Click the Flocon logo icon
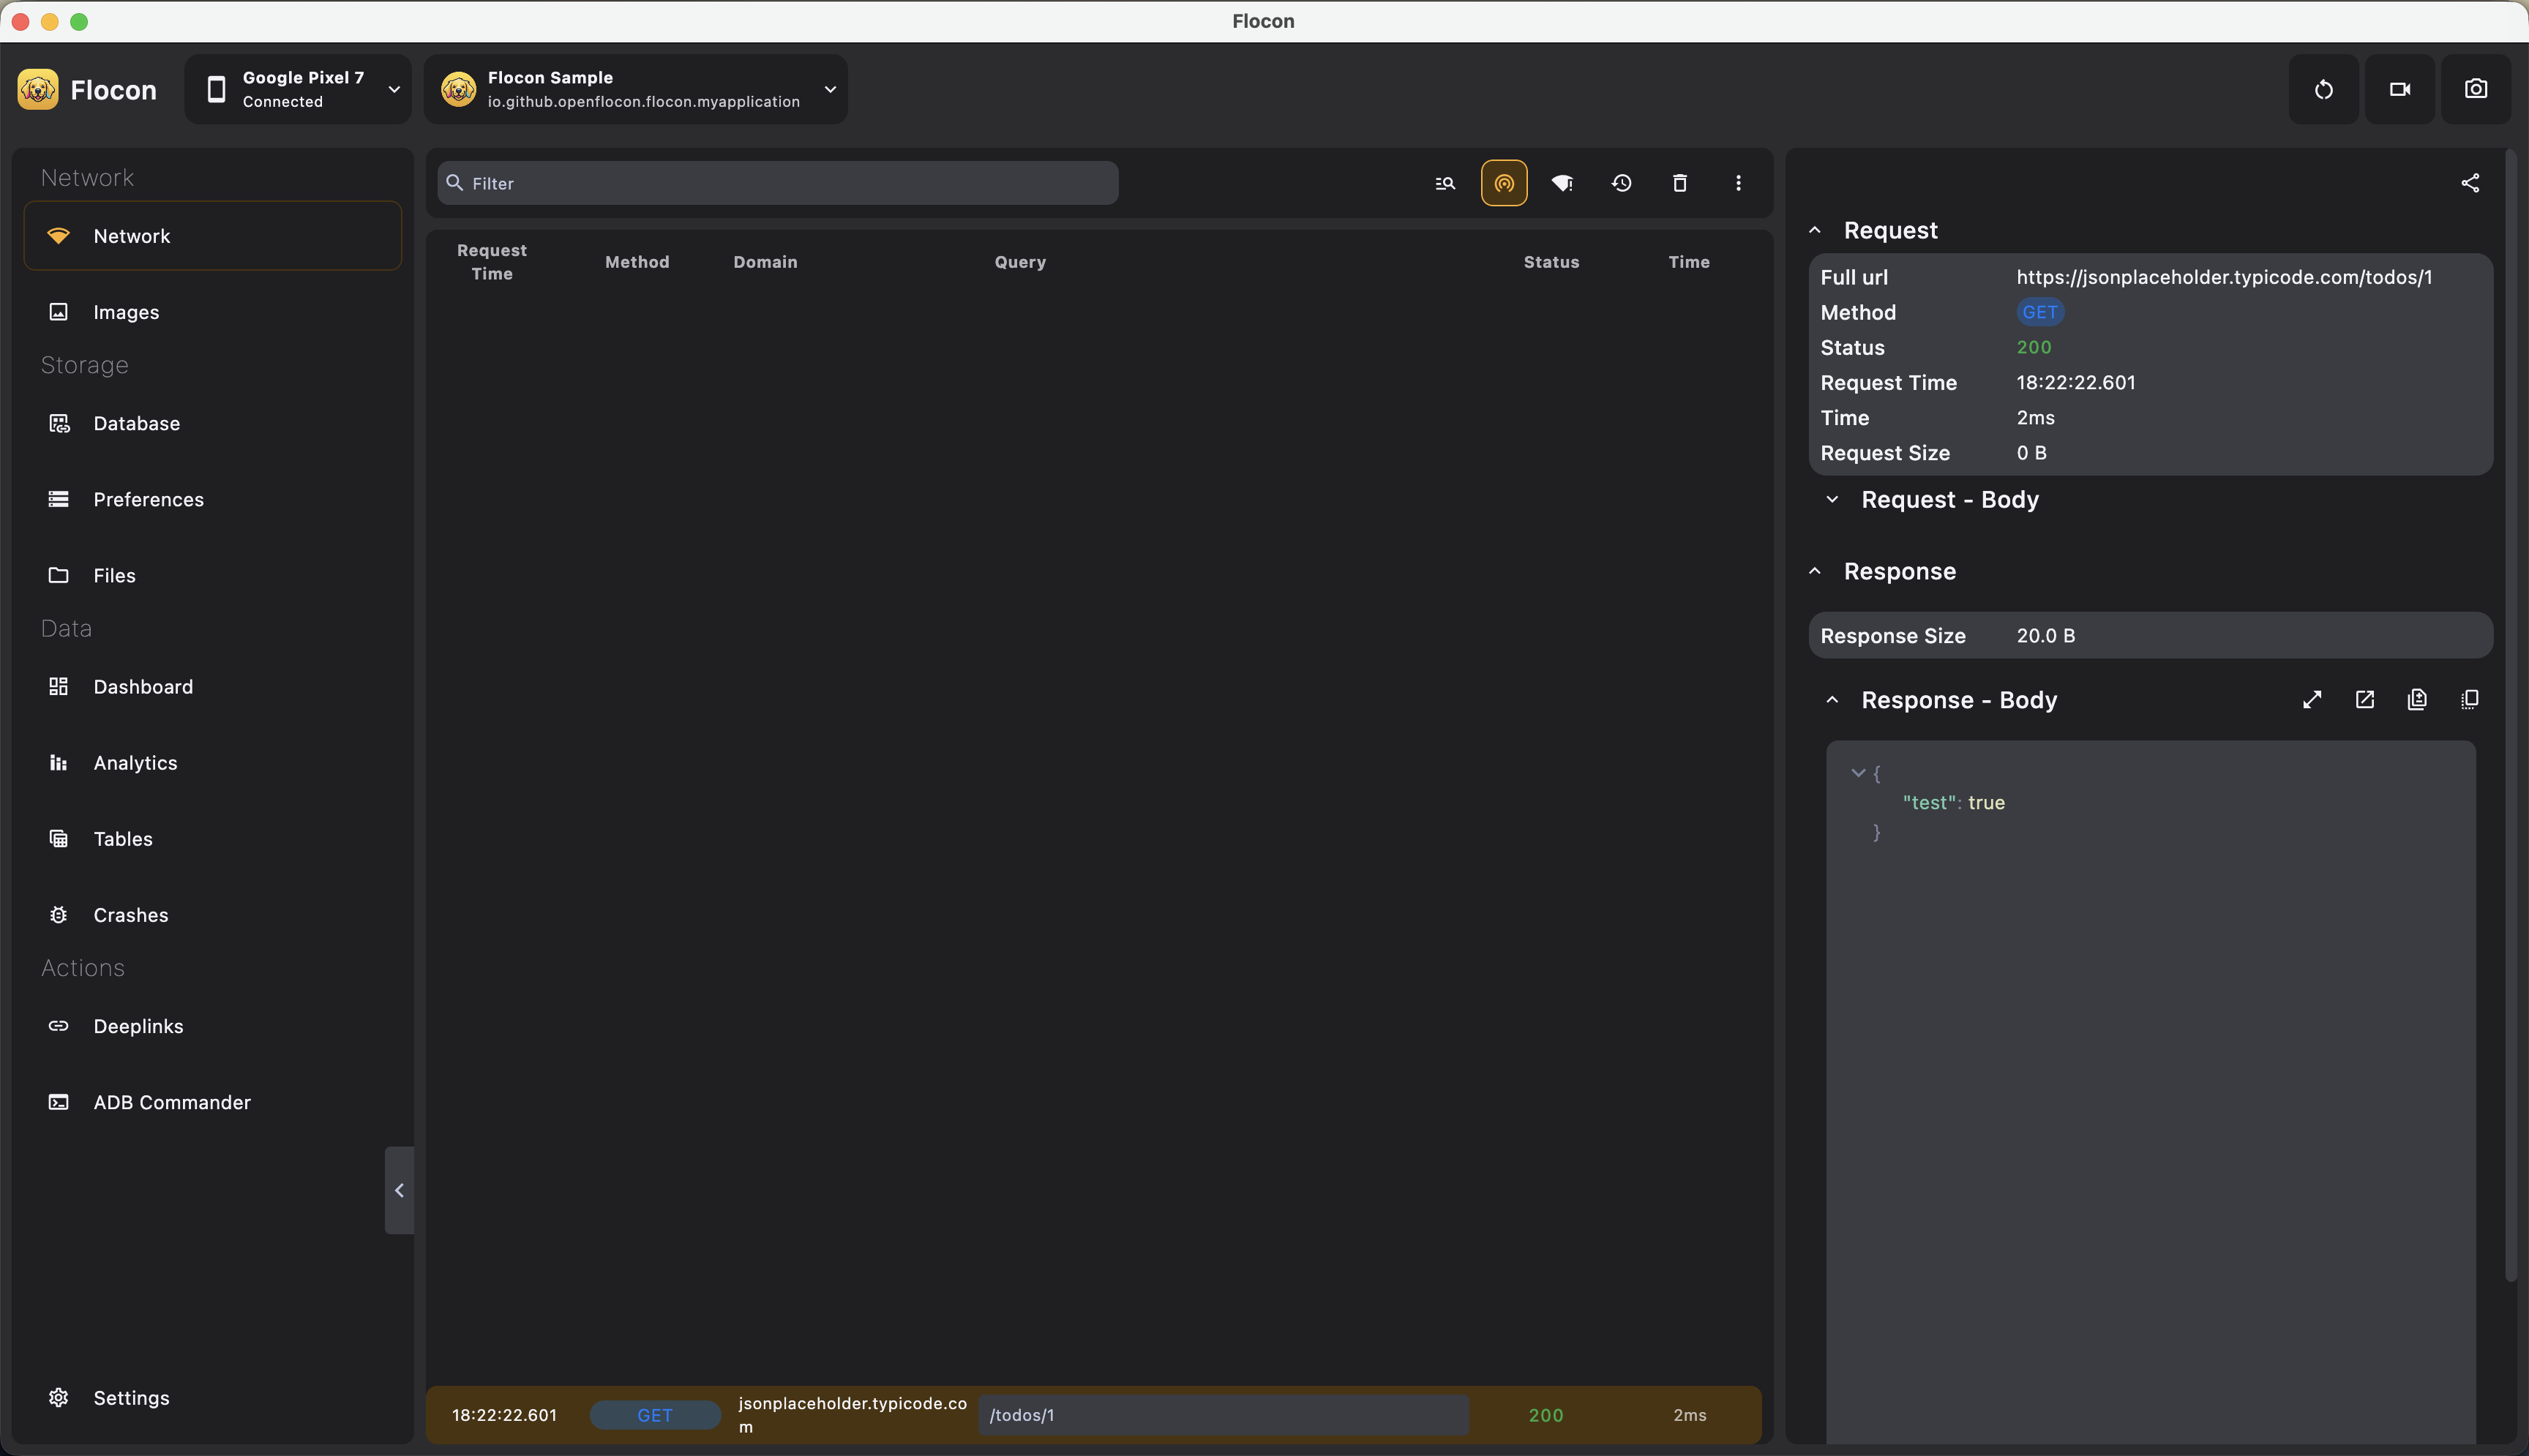The width and height of the screenshot is (2529, 1456). [37, 89]
